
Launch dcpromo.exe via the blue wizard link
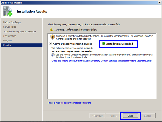102,61
